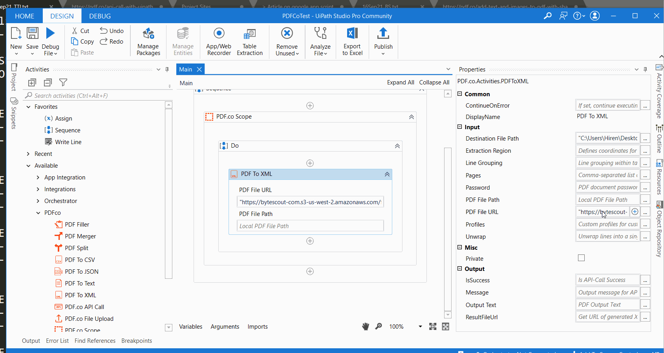Copy the selected activity

pyautogui.click(x=82, y=42)
